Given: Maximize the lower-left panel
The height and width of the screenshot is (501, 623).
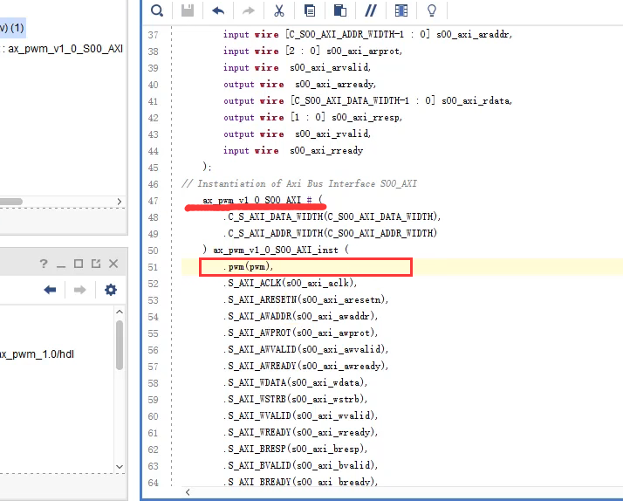Looking at the screenshot, I should (x=79, y=264).
